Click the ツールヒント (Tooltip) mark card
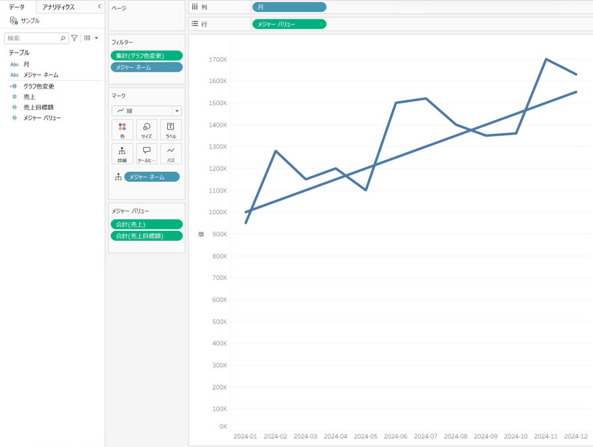The height and width of the screenshot is (447, 593). [147, 154]
